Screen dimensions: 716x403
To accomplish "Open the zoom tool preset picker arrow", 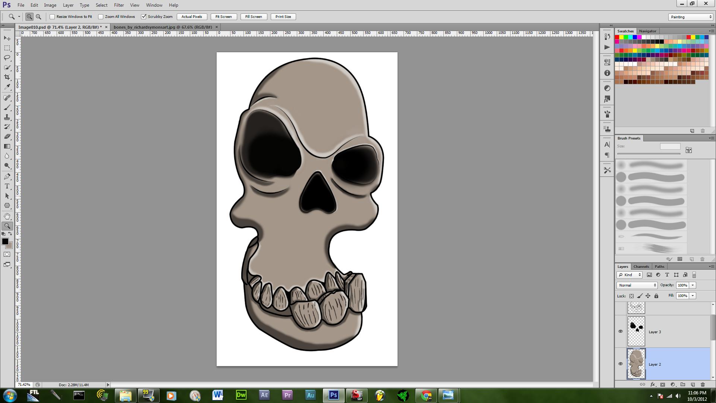I will click(19, 17).
